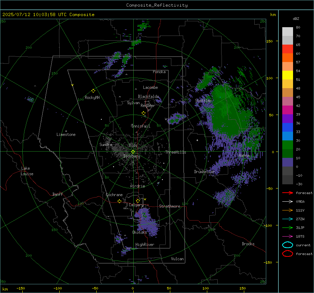Viewport: 314px width, 293px height.
Task: Click the green 31JP arrow icon
Action: pos(287,228)
